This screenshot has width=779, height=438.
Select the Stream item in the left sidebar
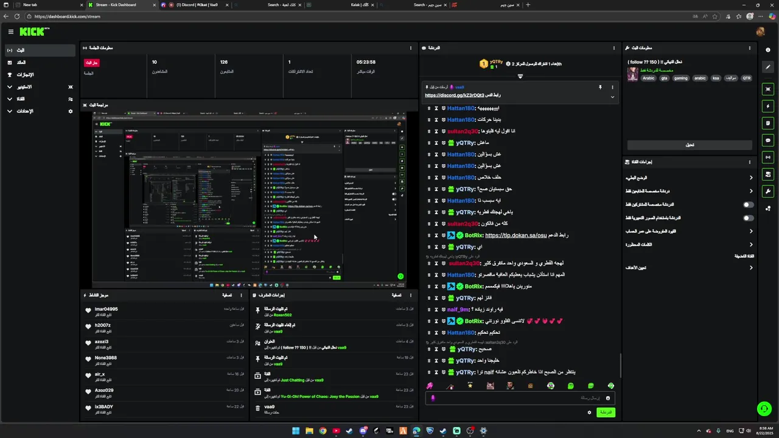pyautogui.click(x=40, y=50)
